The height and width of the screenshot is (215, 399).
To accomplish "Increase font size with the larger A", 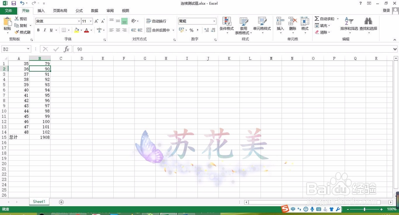I will point(97,21).
